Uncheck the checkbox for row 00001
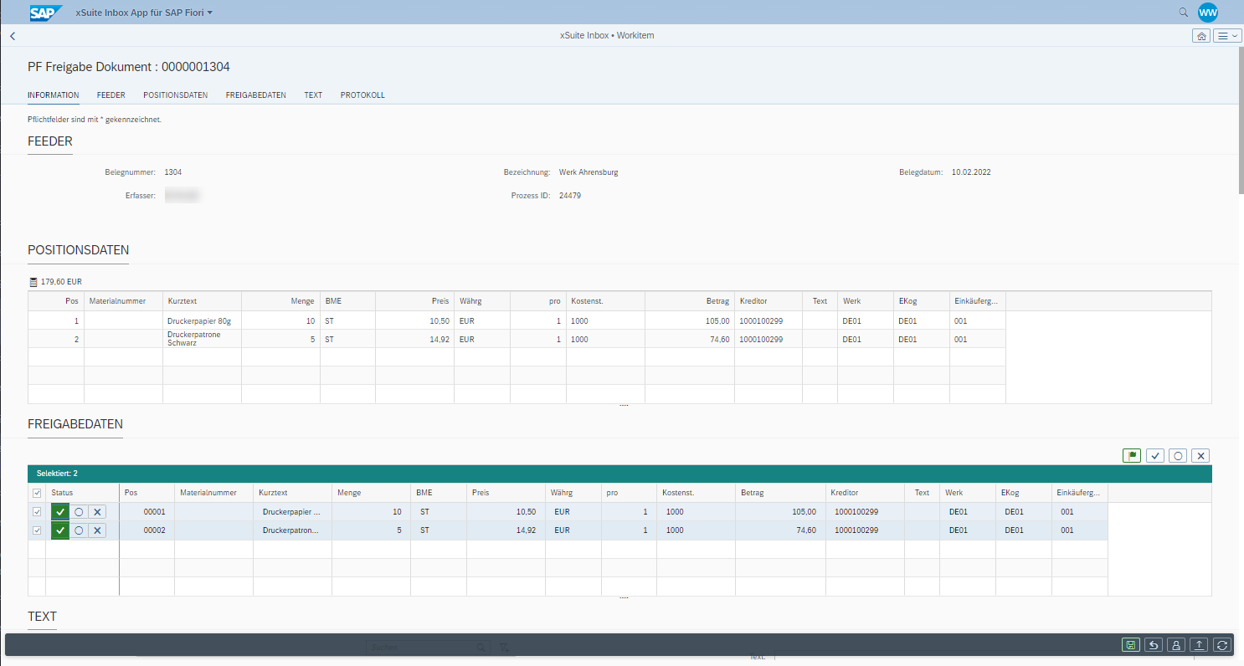The width and height of the screenshot is (1244, 666). click(36, 512)
